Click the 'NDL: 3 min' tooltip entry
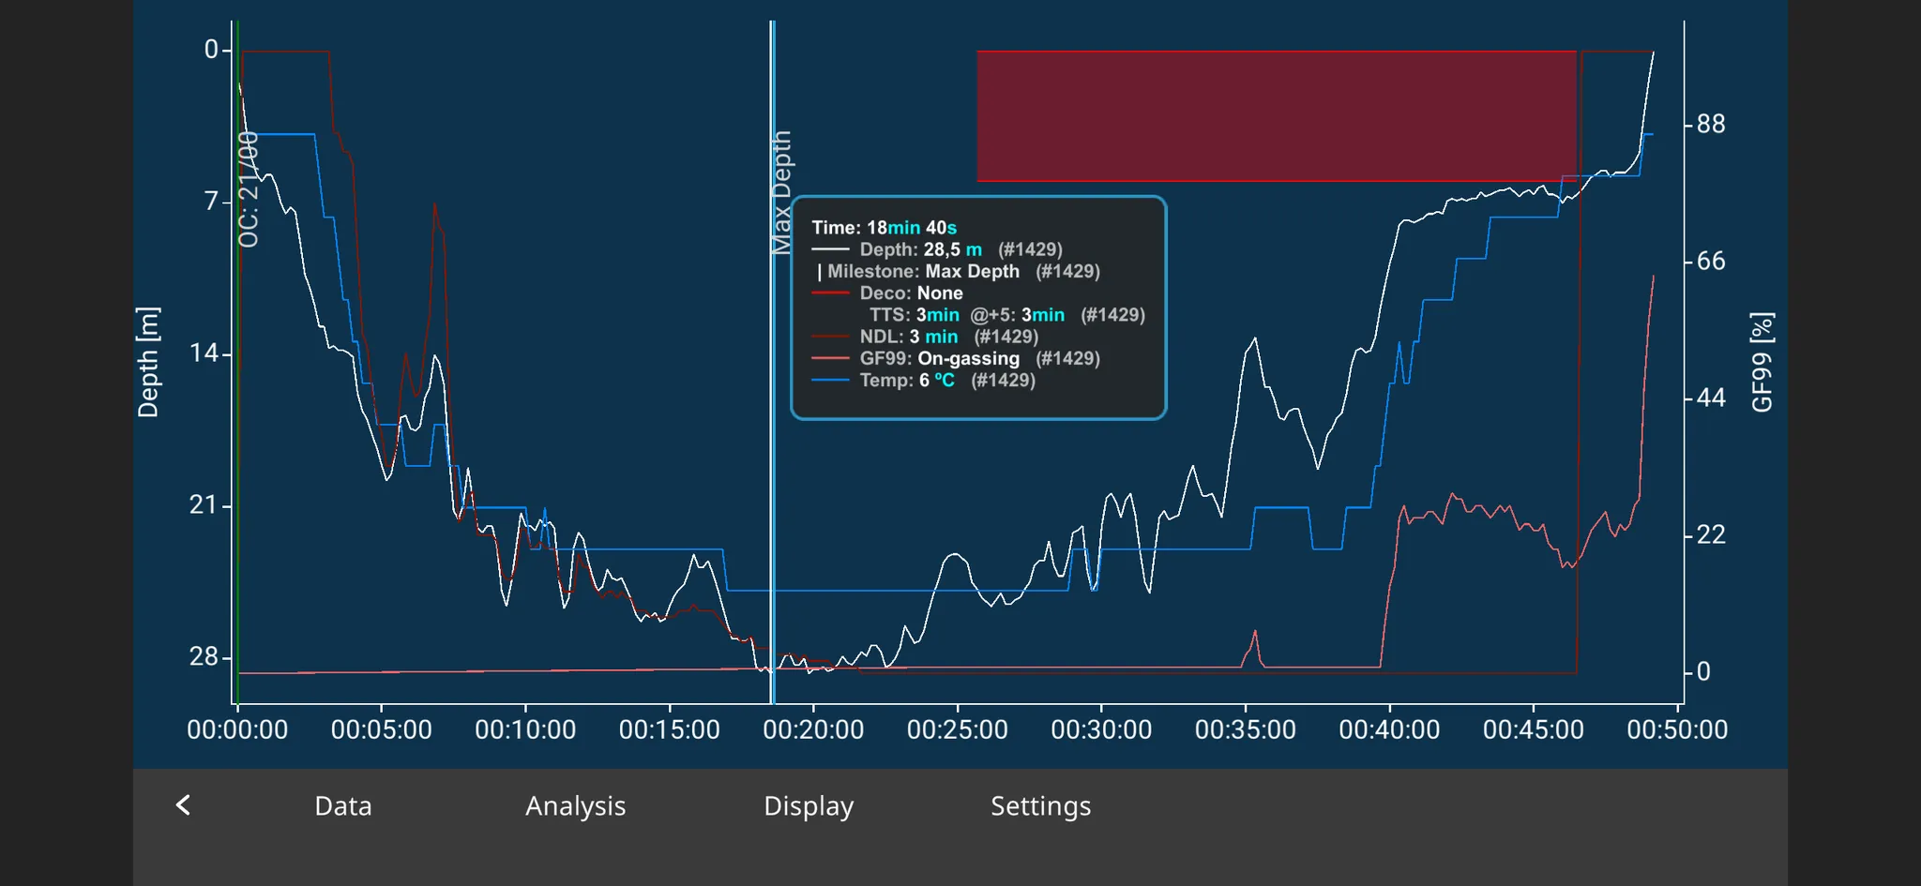 tap(925, 337)
